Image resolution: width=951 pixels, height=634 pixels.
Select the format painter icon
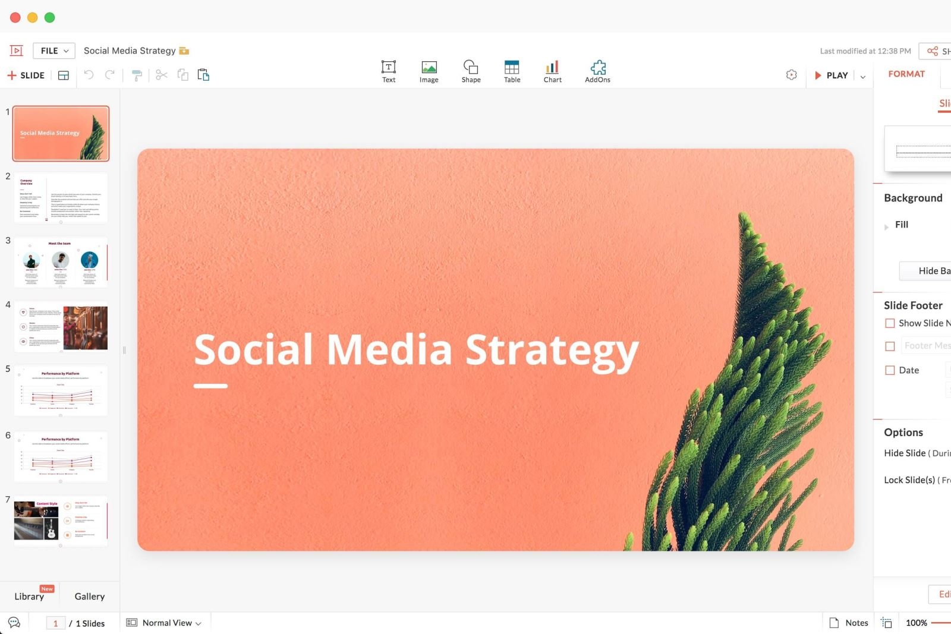coord(137,75)
